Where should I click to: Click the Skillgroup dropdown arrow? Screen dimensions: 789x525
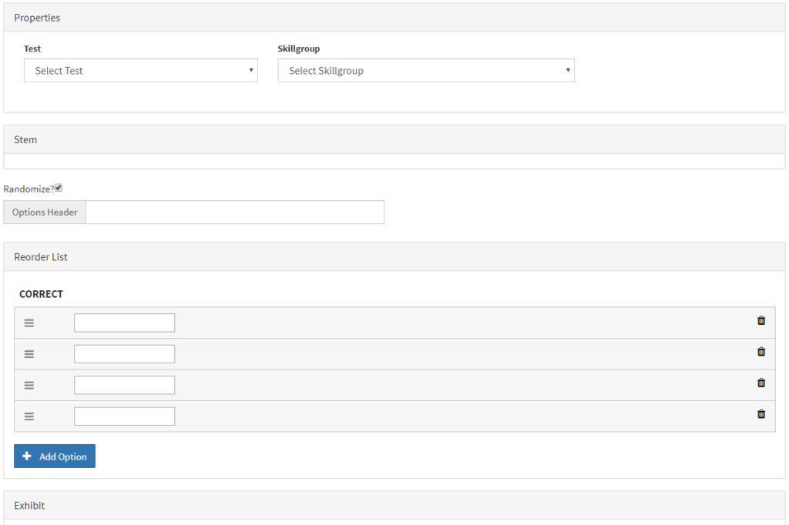tap(568, 70)
